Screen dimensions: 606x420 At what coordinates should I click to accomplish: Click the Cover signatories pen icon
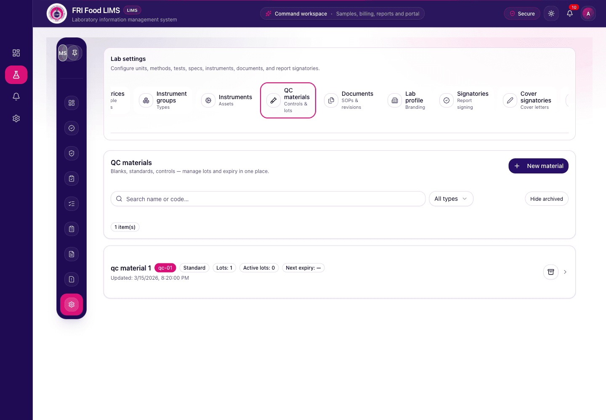tap(510, 100)
